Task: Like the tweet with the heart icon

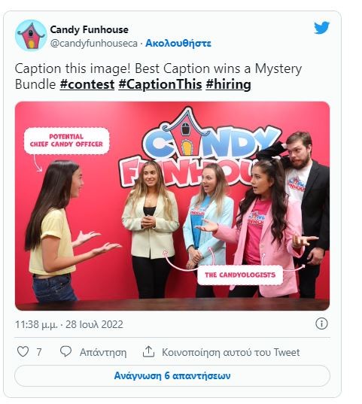Action: 23,351
